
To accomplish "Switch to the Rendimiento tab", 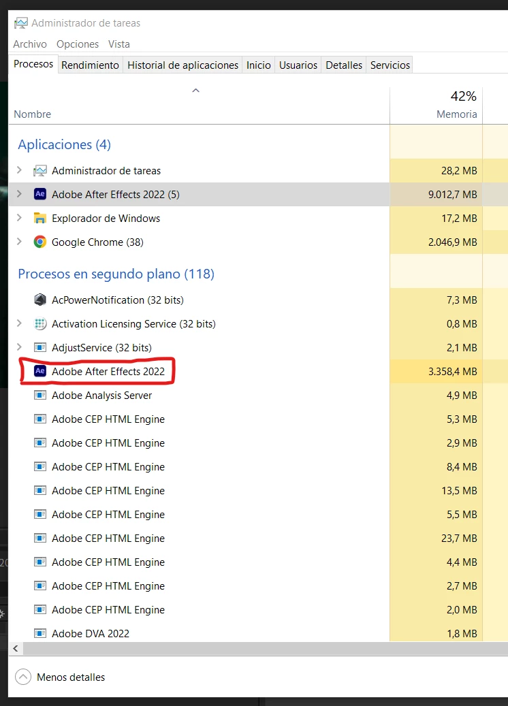I will [x=90, y=65].
